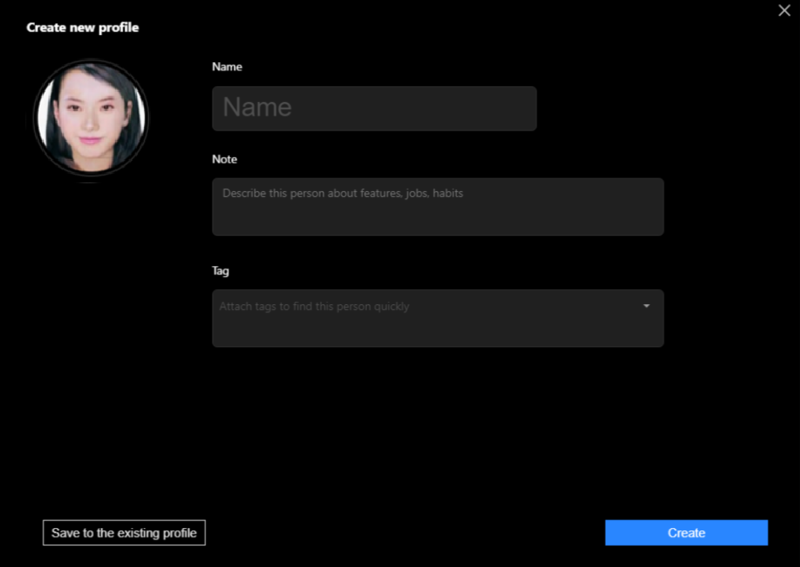Click into the Note description box

(x=437, y=206)
